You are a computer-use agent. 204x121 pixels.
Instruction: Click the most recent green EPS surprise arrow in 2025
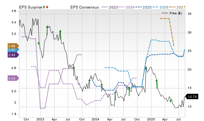tap(171, 101)
